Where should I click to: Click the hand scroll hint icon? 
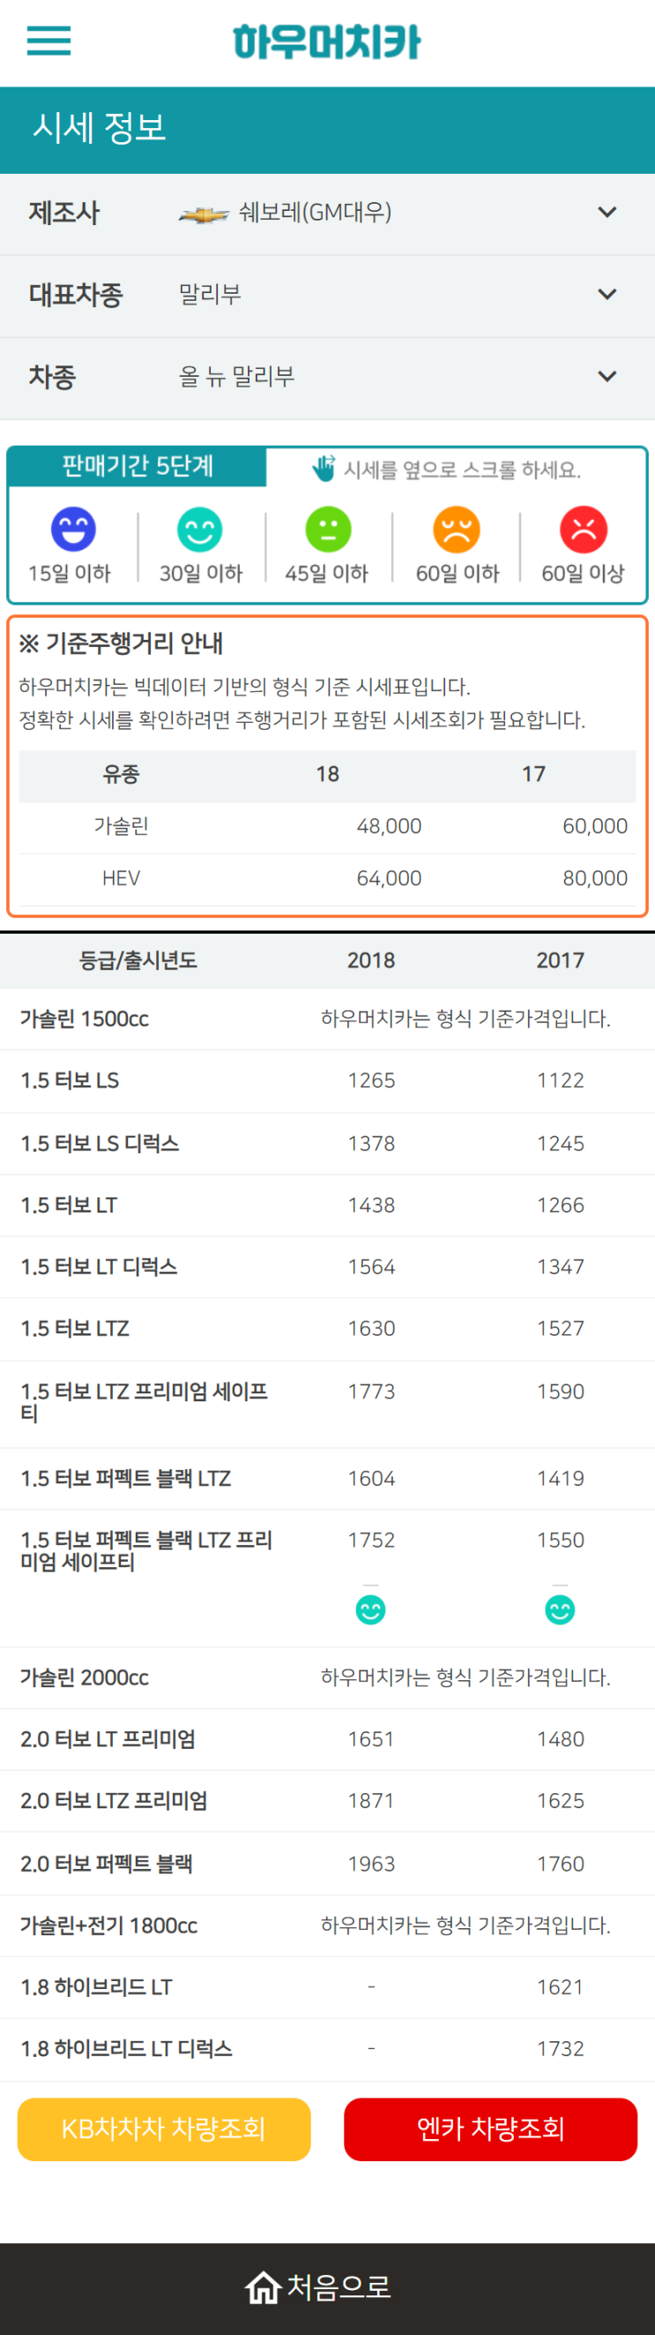click(x=324, y=468)
